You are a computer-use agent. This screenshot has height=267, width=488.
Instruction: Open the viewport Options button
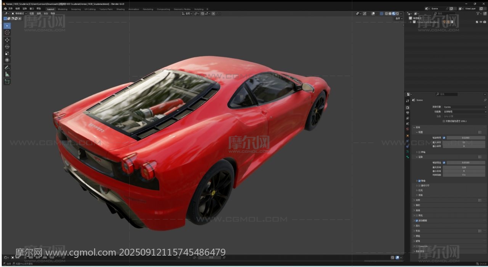399,18
